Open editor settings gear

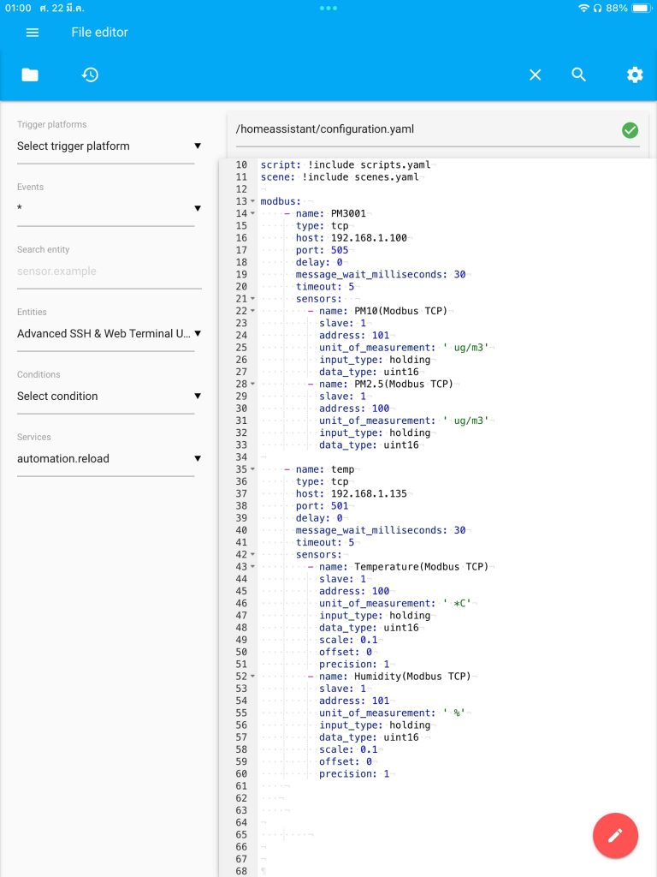click(635, 75)
